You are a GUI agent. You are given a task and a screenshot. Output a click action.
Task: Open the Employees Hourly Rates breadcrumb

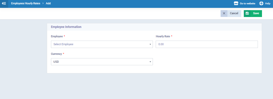[26, 3]
